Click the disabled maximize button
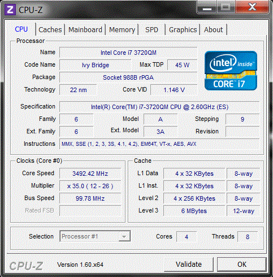The width and height of the screenshot is (273, 277). [226, 7]
